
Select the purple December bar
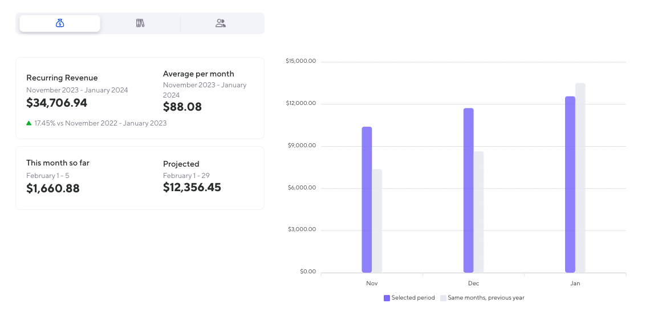[468, 190]
